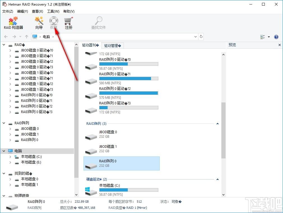Open view options dropdown arrow

[x=269, y=37]
